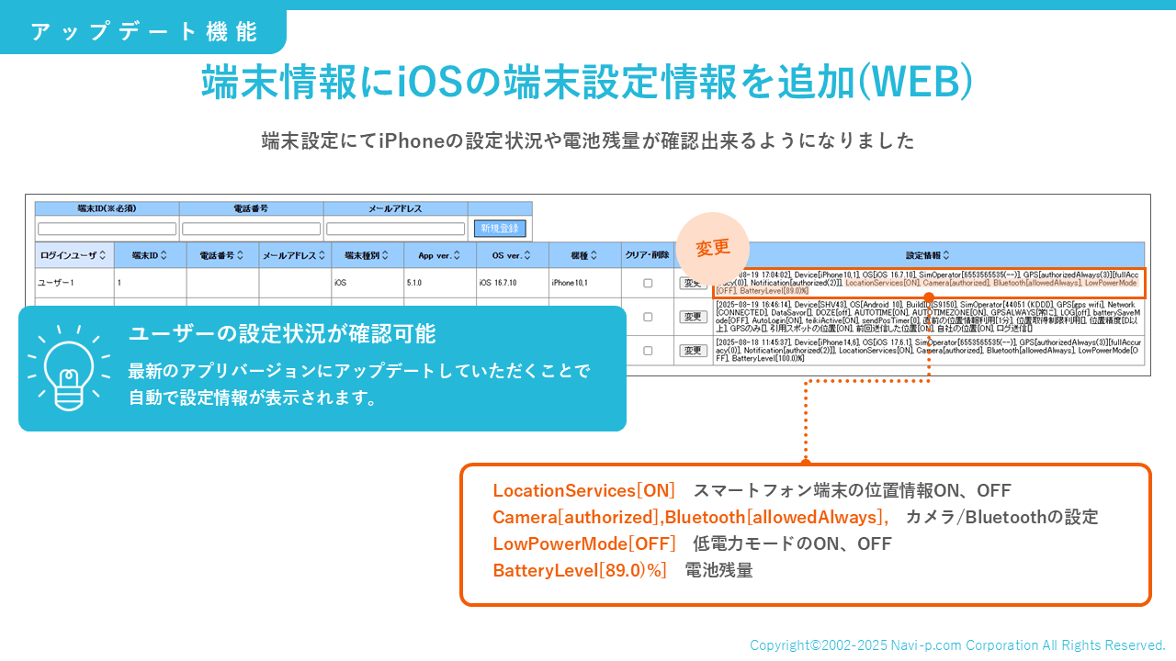The width and height of the screenshot is (1176, 661).
Task: Click 変更 button in the Android SHV43 row
Action: click(x=693, y=317)
